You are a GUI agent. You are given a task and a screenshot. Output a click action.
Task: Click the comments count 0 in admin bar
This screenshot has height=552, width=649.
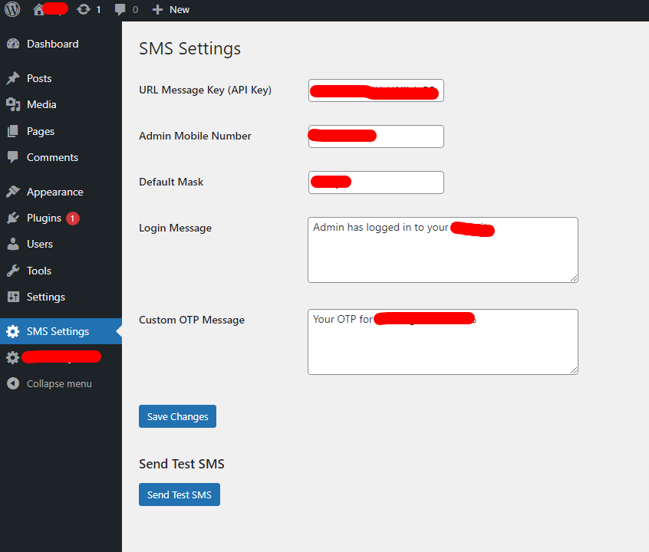[135, 9]
